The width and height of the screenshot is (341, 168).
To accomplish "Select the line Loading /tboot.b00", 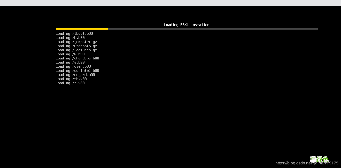I will (x=74, y=33).
